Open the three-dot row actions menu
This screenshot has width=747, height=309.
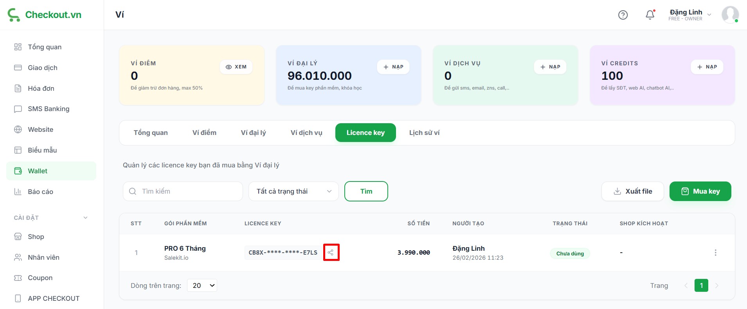point(715,253)
